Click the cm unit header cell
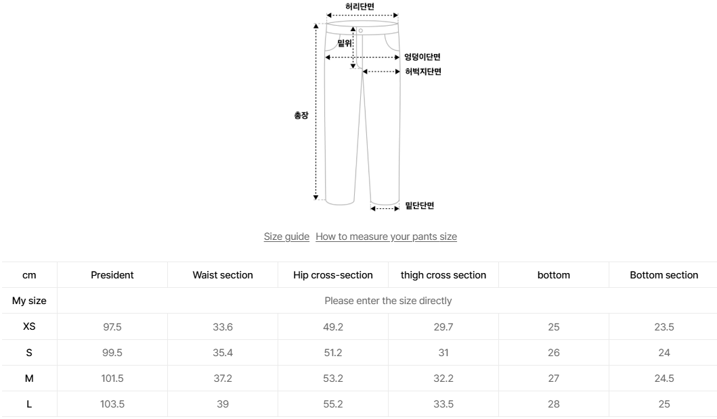 tap(29, 275)
